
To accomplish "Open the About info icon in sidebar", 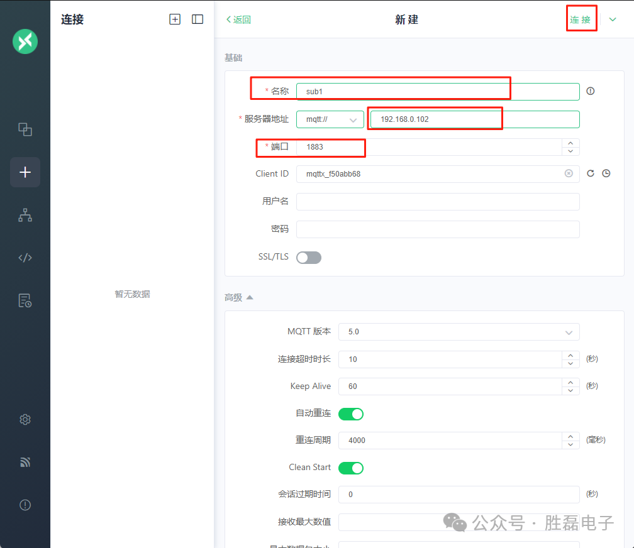I will (25, 505).
